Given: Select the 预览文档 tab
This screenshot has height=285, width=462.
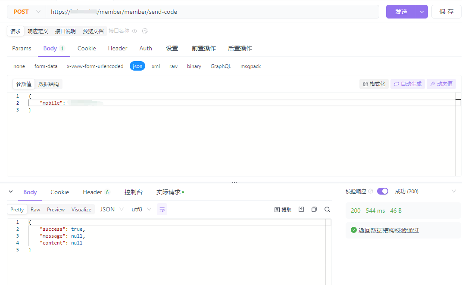Looking at the screenshot, I should pyautogui.click(x=93, y=31).
